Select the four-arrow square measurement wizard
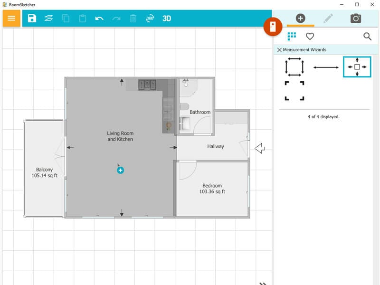The width and height of the screenshot is (380, 285). pyautogui.click(x=356, y=66)
